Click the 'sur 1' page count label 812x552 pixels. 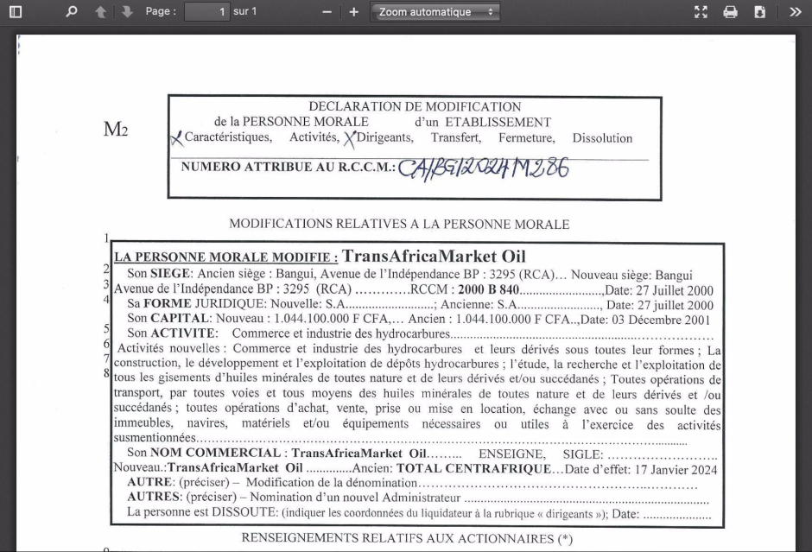[245, 12]
